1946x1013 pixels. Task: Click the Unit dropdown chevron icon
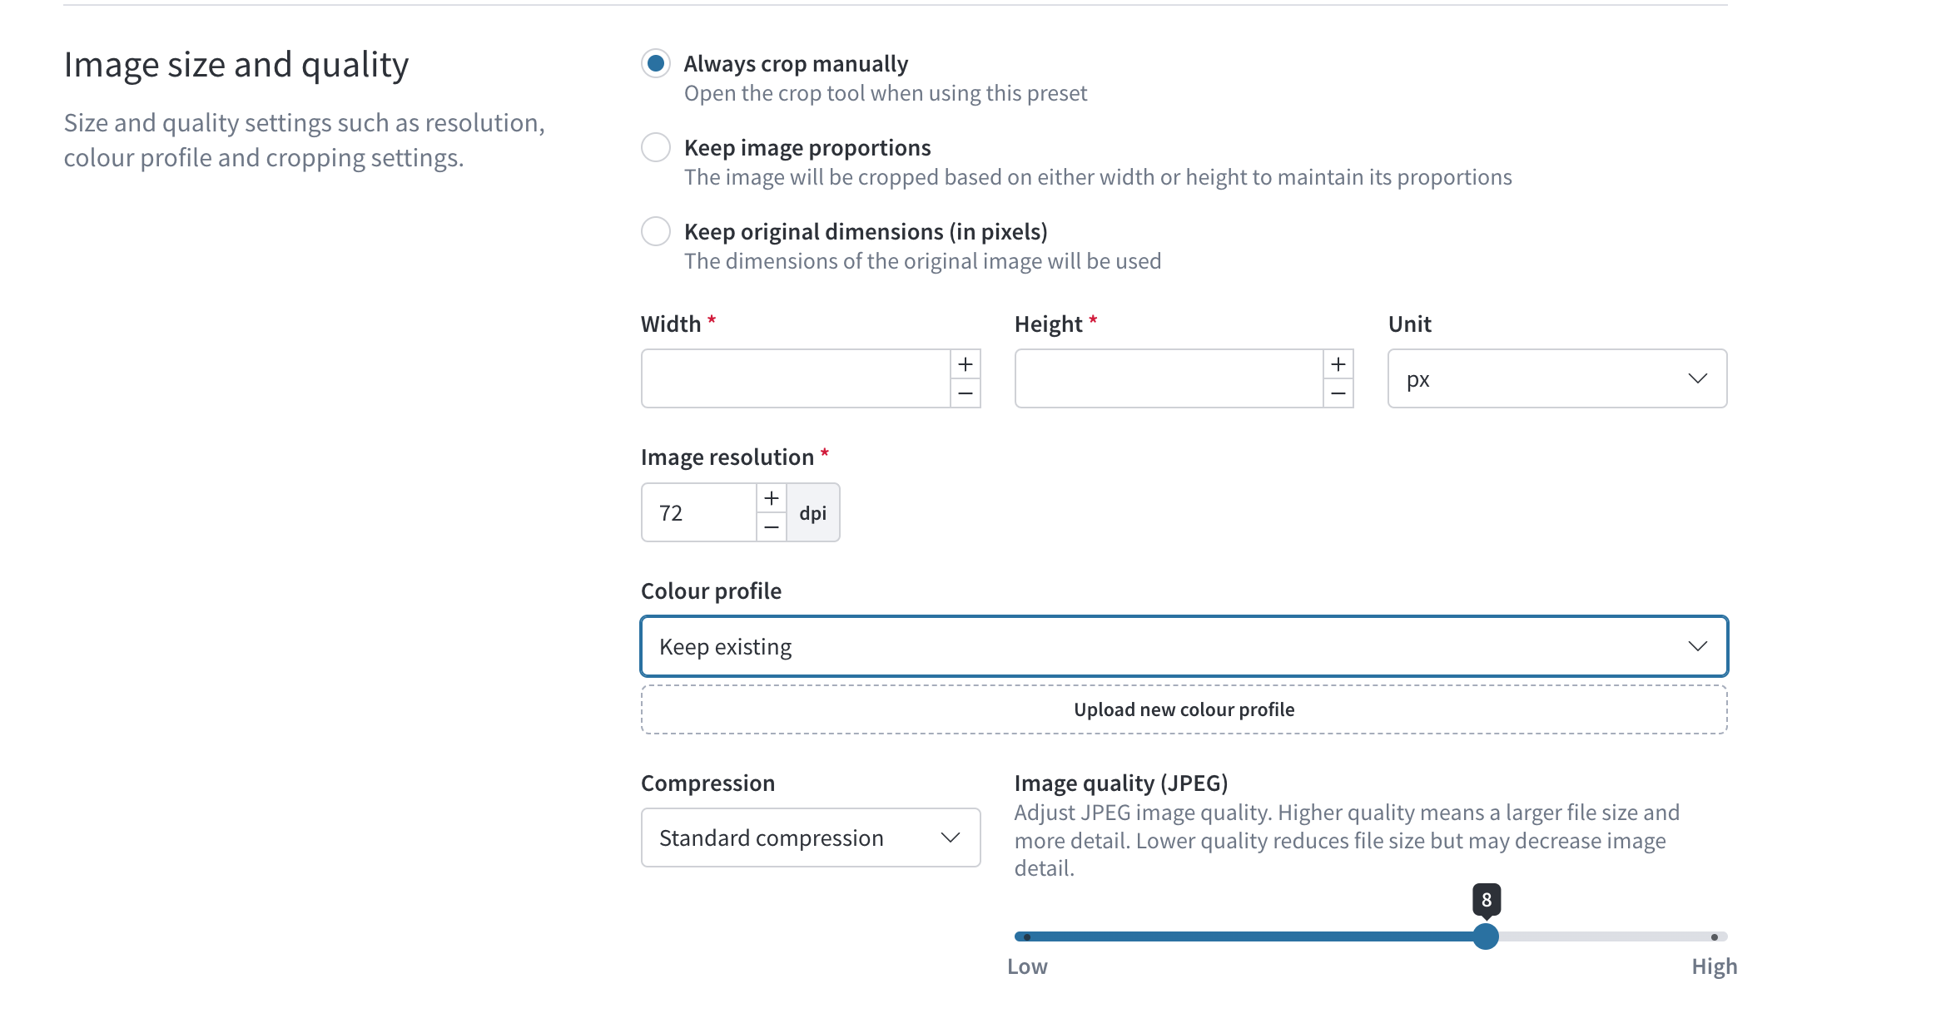pyautogui.click(x=1698, y=378)
